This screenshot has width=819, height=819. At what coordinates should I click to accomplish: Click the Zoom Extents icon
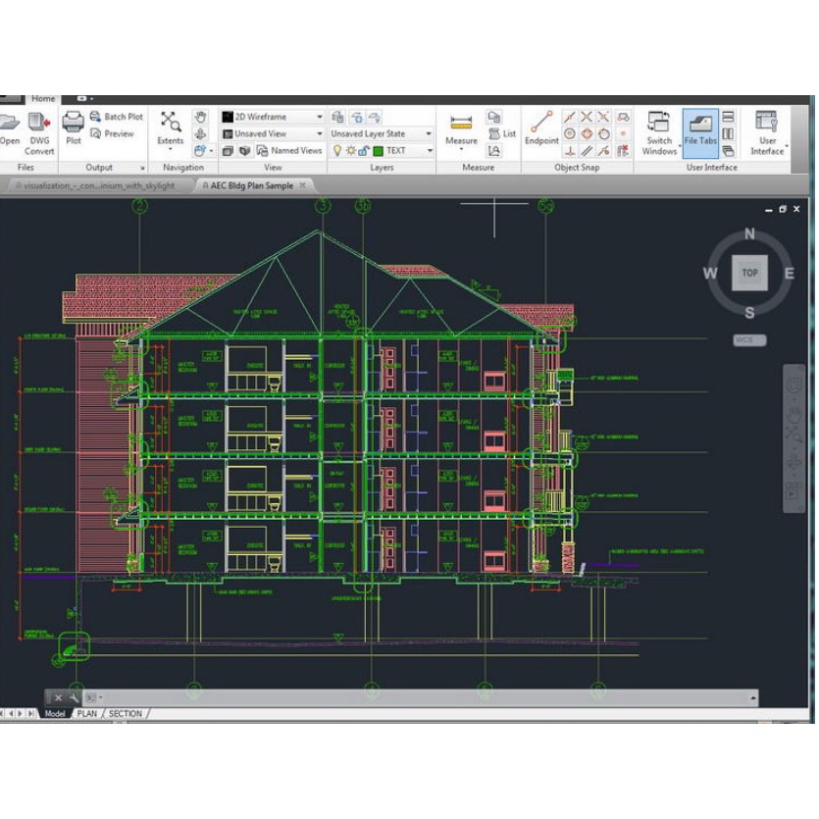(x=170, y=123)
